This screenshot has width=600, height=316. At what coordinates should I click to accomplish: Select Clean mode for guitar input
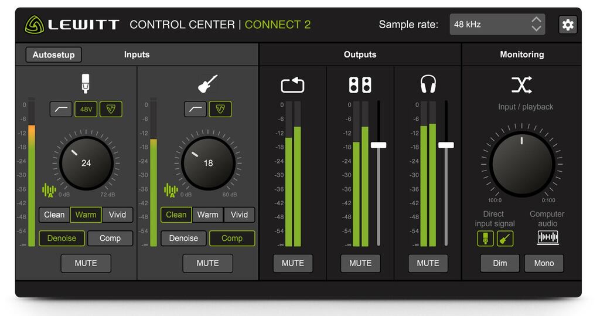point(176,215)
